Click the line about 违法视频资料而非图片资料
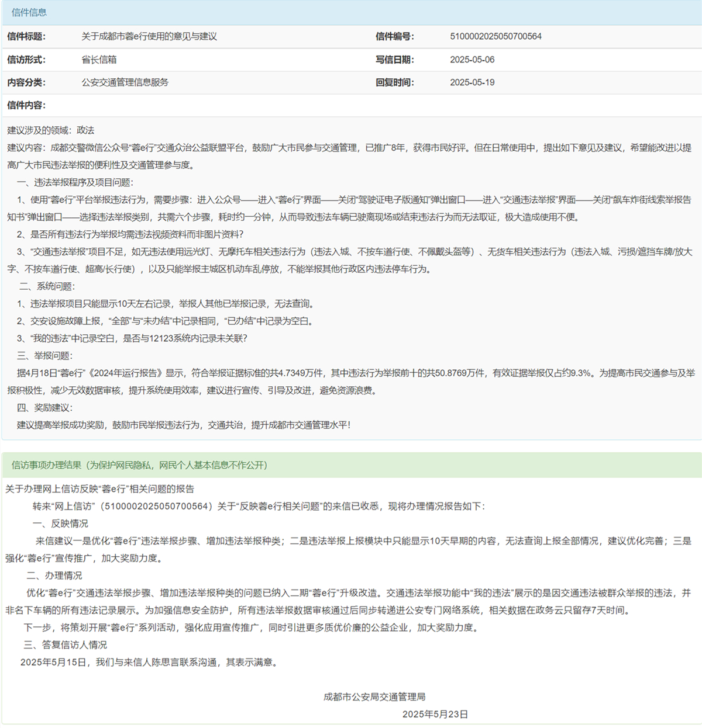 (x=130, y=234)
